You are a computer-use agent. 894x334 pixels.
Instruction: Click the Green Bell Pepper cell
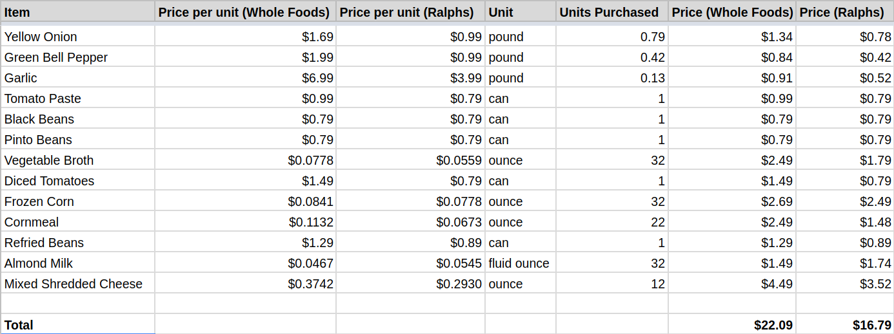77,57
